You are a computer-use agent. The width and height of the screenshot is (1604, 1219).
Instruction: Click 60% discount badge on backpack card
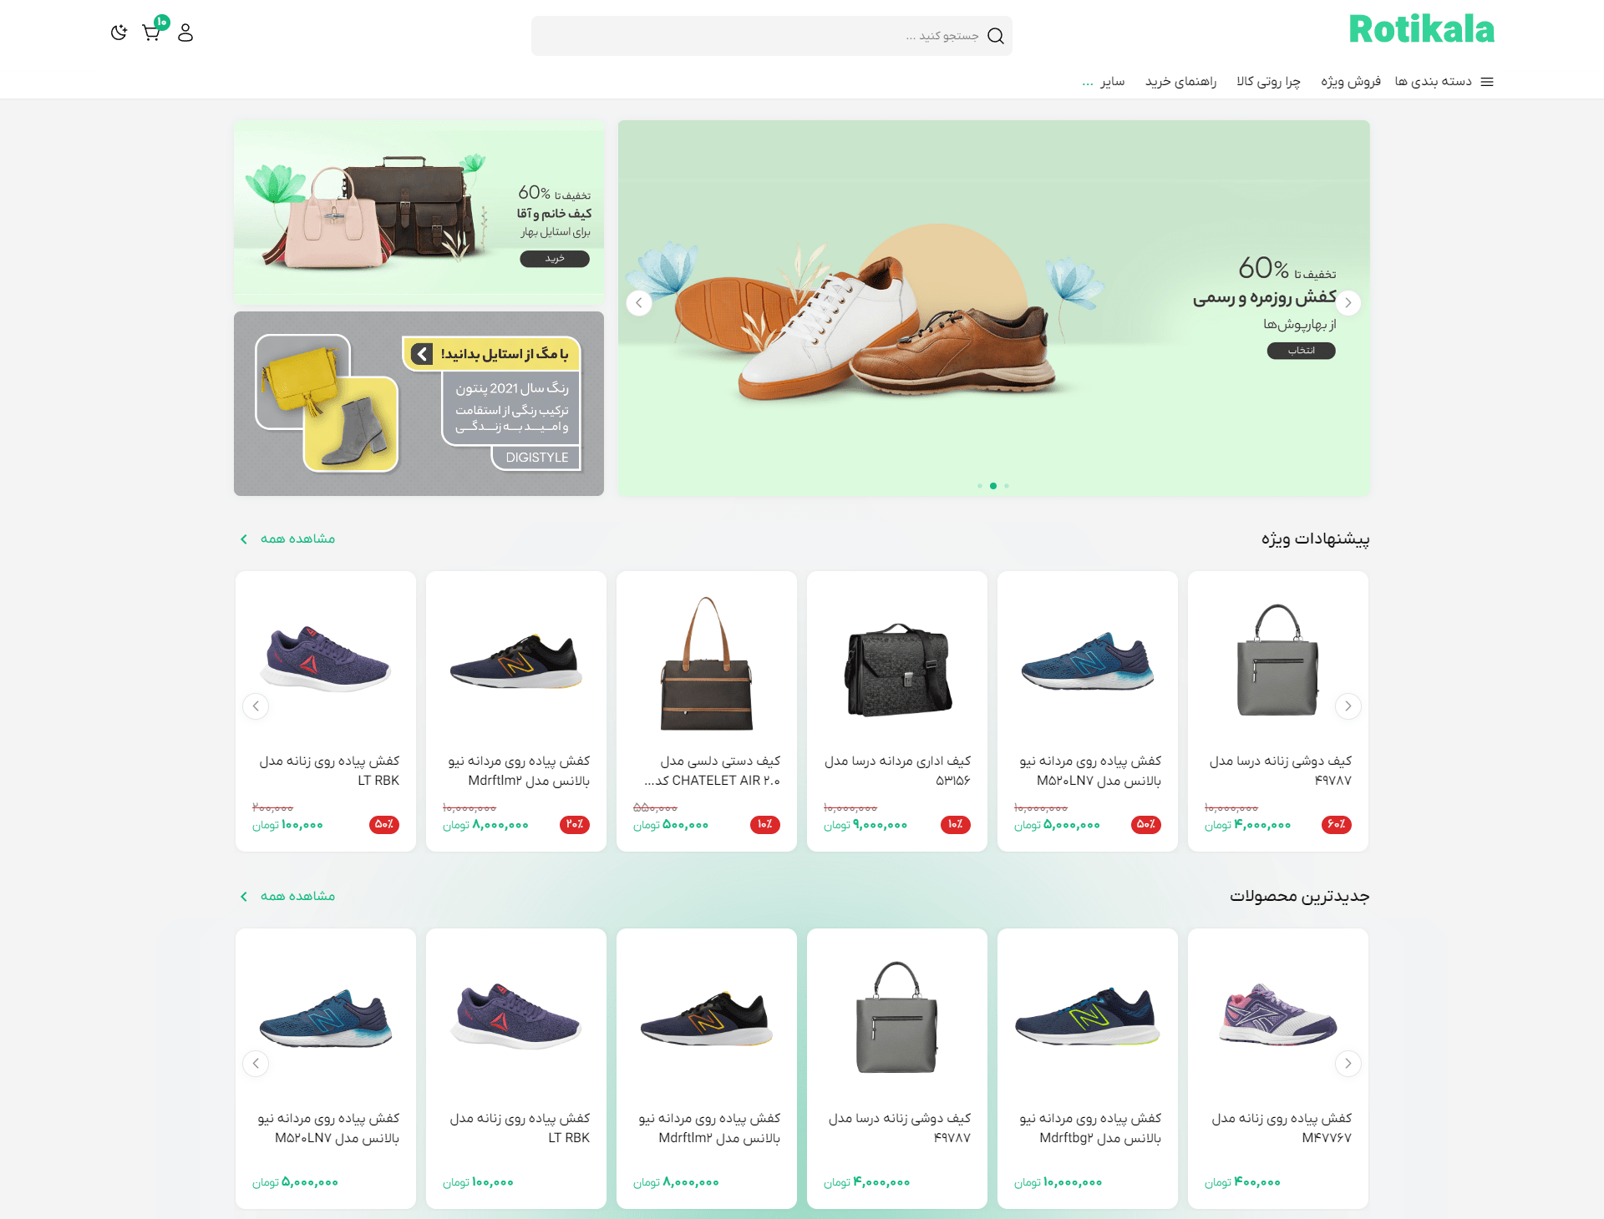tap(1337, 825)
